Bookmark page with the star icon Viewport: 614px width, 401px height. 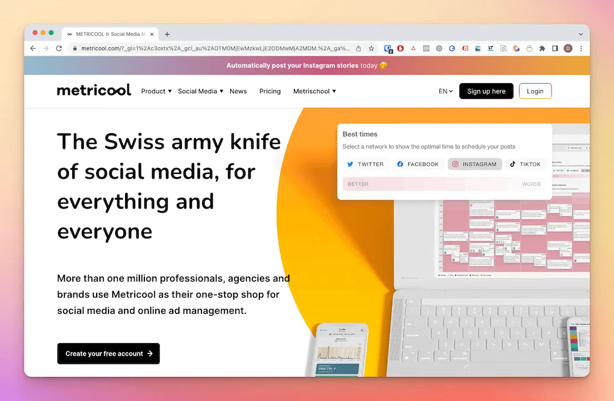click(x=371, y=48)
